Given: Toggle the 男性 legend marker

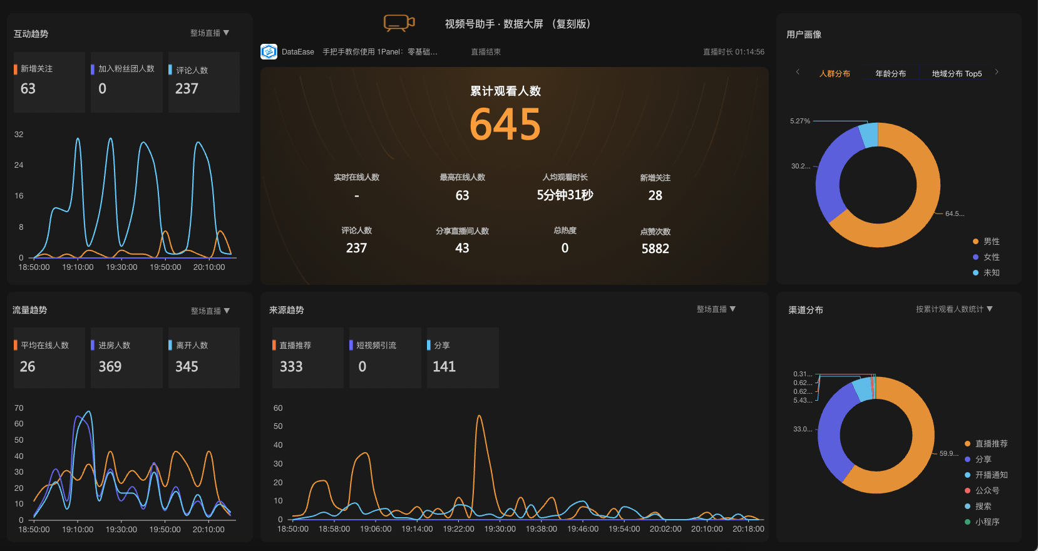Looking at the screenshot, I should coord(976,242).
